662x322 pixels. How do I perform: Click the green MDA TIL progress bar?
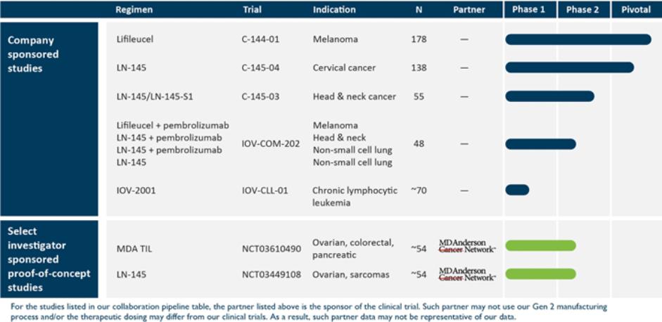540,245
